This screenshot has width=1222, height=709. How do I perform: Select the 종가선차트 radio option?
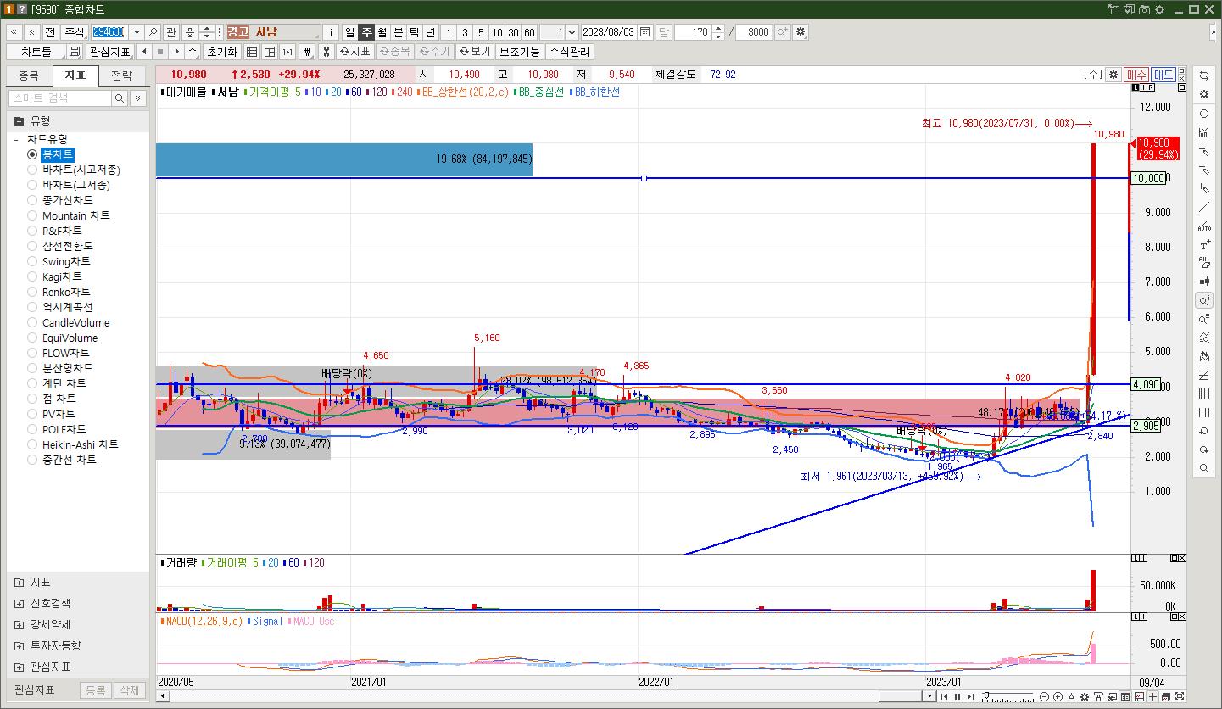(x=33, y=200)
